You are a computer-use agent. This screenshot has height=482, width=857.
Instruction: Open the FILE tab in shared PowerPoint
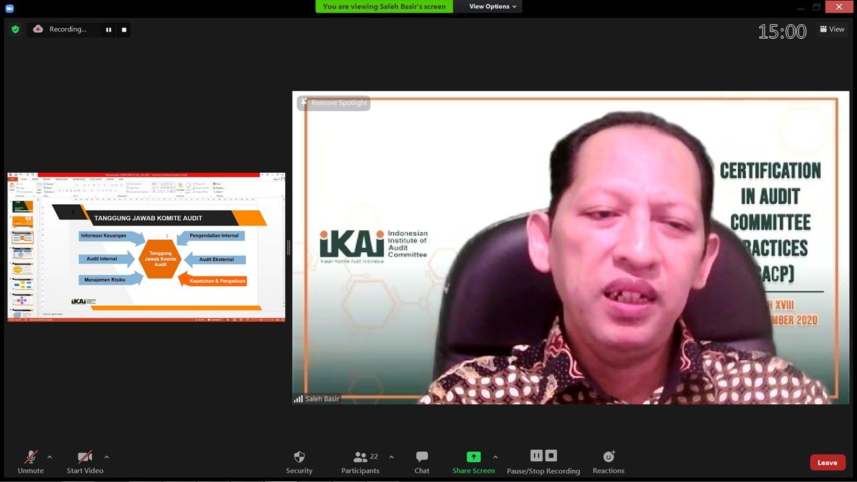[x=13, y=179]
